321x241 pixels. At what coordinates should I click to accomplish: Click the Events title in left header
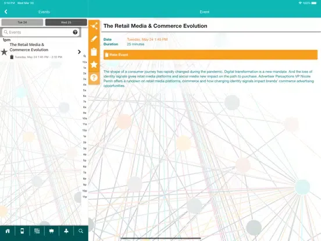tap(44, 12)
